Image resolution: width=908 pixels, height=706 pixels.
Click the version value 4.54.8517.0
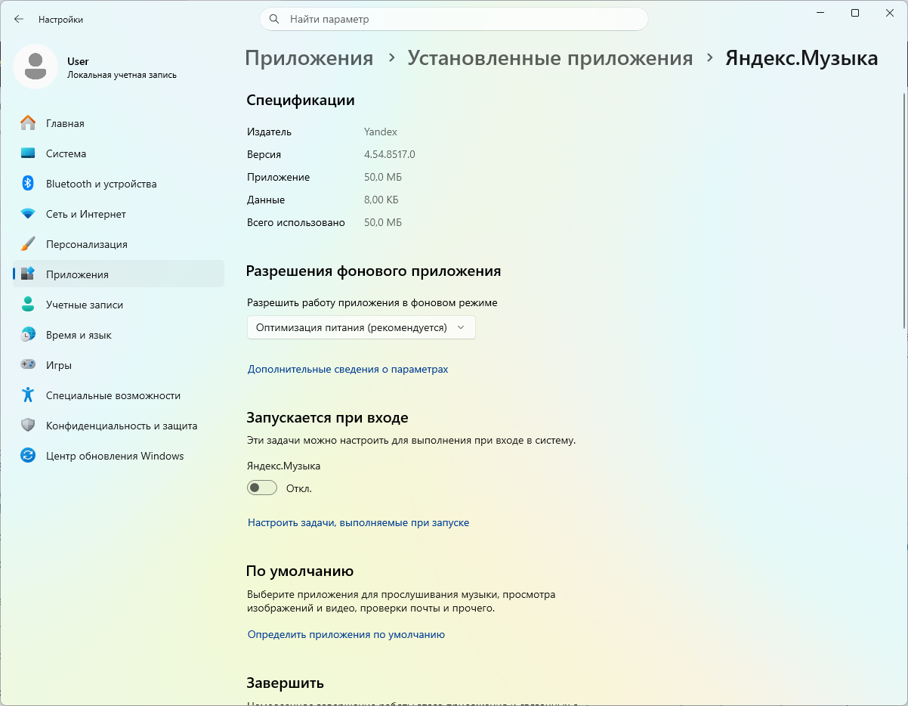[390, 154]
